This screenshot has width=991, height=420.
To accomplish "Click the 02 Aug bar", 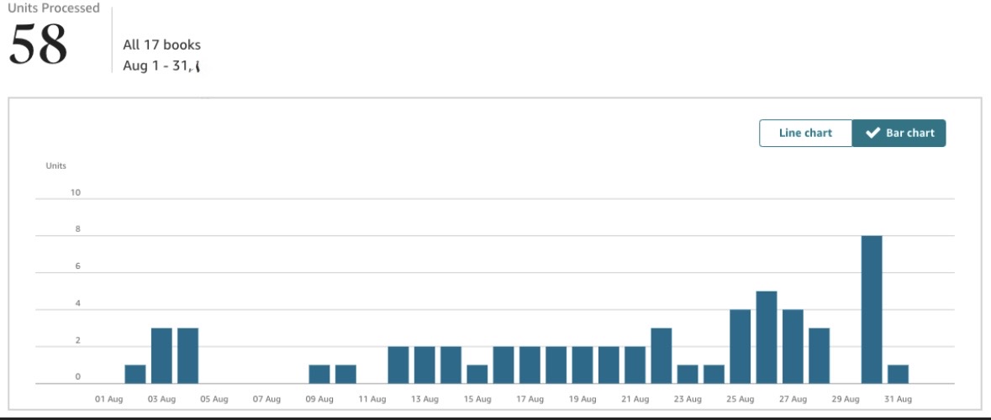I will (135, 374).
